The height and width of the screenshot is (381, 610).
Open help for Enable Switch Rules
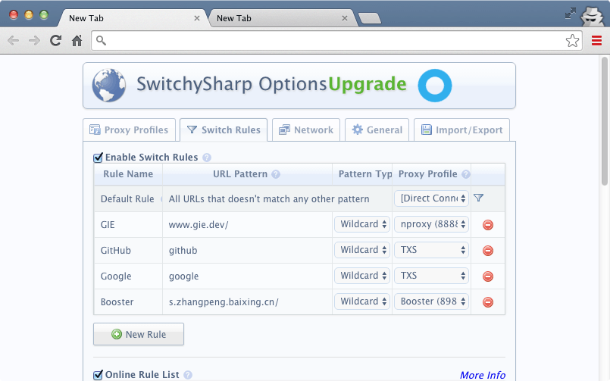pos(207,158)
